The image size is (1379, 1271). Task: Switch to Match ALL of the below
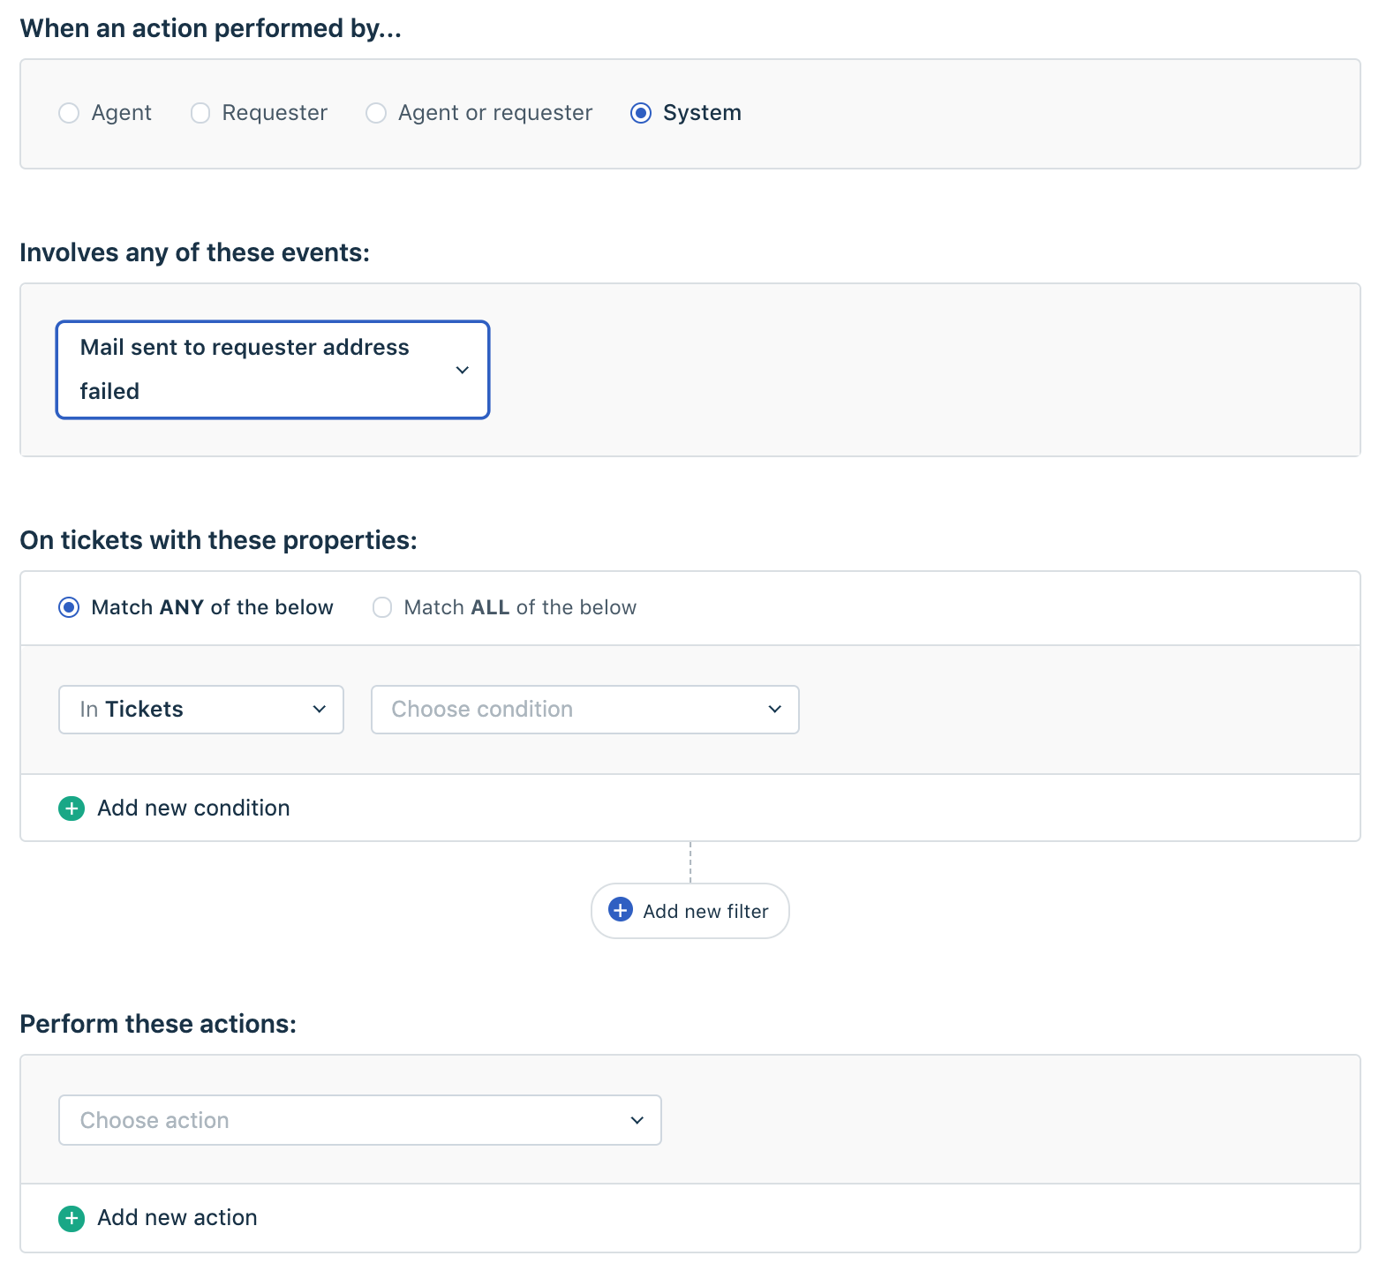(382, 607)
